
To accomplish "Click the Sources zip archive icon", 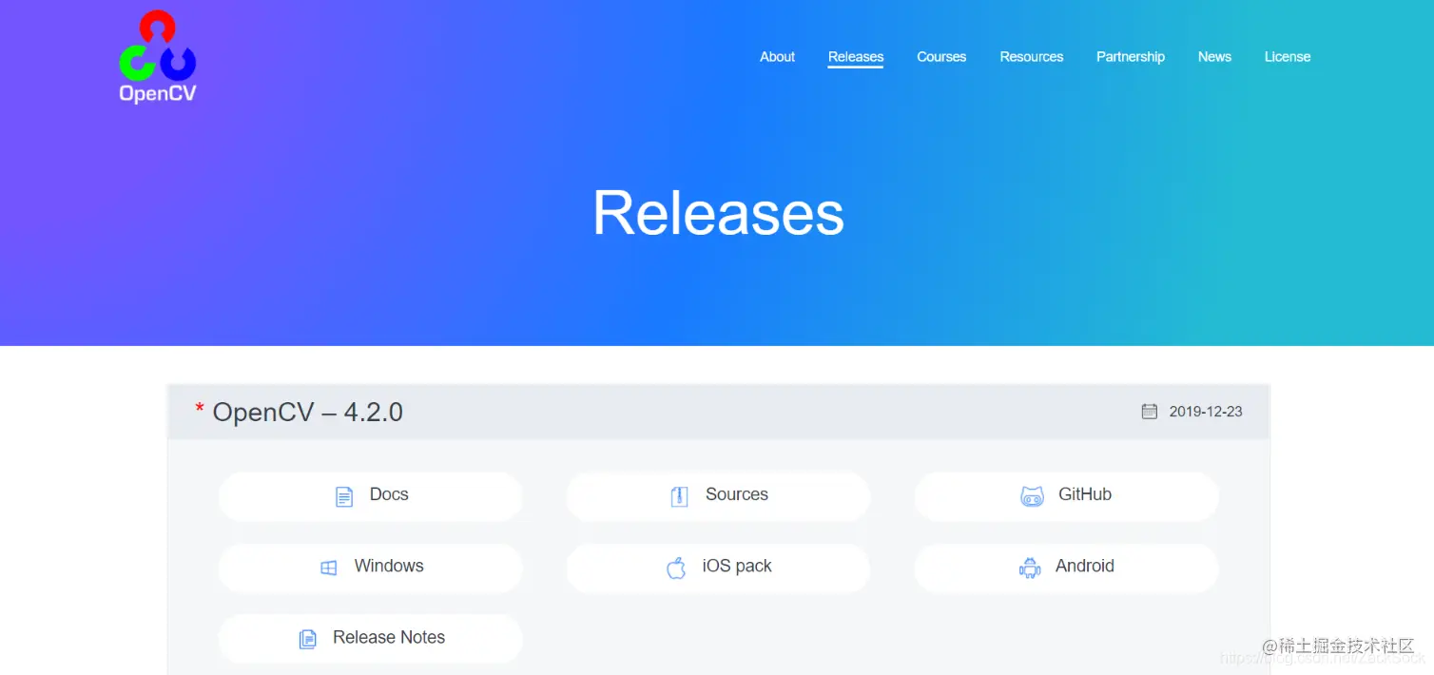I will [x=679, y=496].
